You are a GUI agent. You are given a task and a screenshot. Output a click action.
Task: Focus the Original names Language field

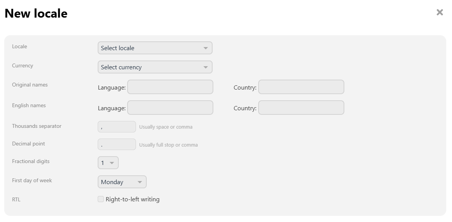tap(170, 87)
